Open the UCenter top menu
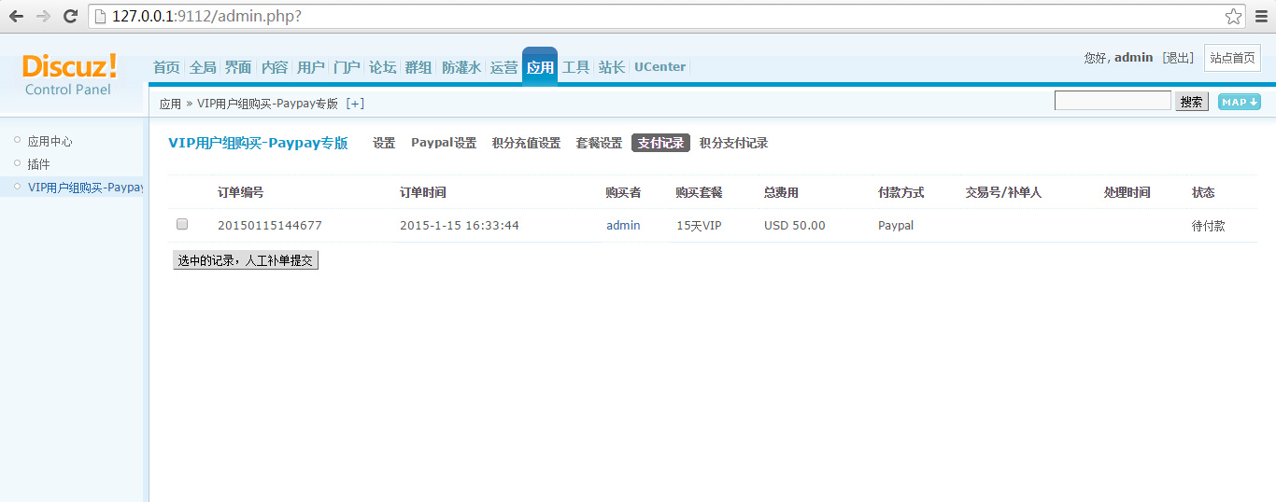 click(659, 67)
